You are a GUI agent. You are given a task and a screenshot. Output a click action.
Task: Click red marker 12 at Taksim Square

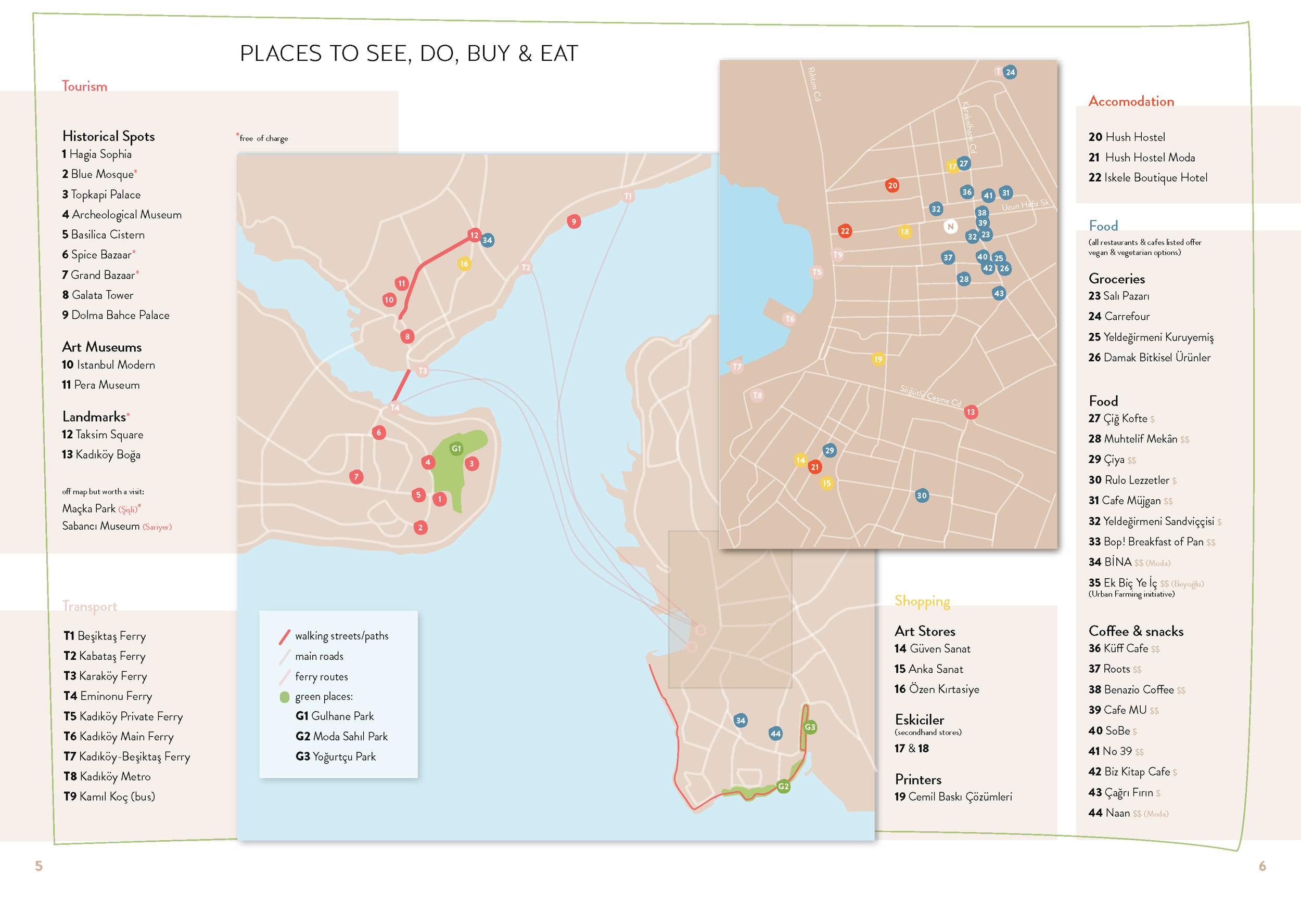(474, 236)
